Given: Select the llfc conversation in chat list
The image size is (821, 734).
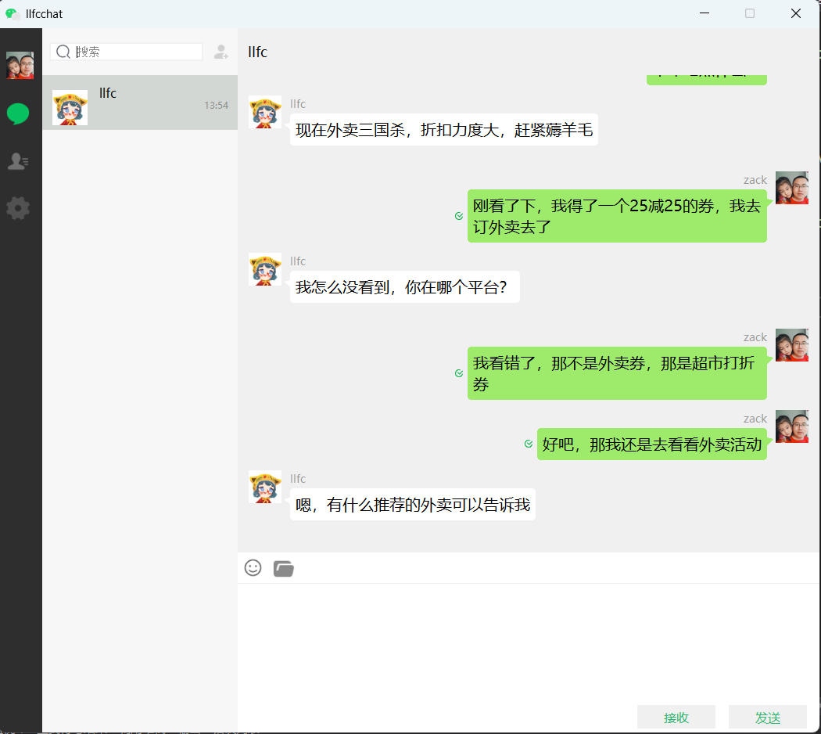Looking at the screenshot, I should (140, 103).
